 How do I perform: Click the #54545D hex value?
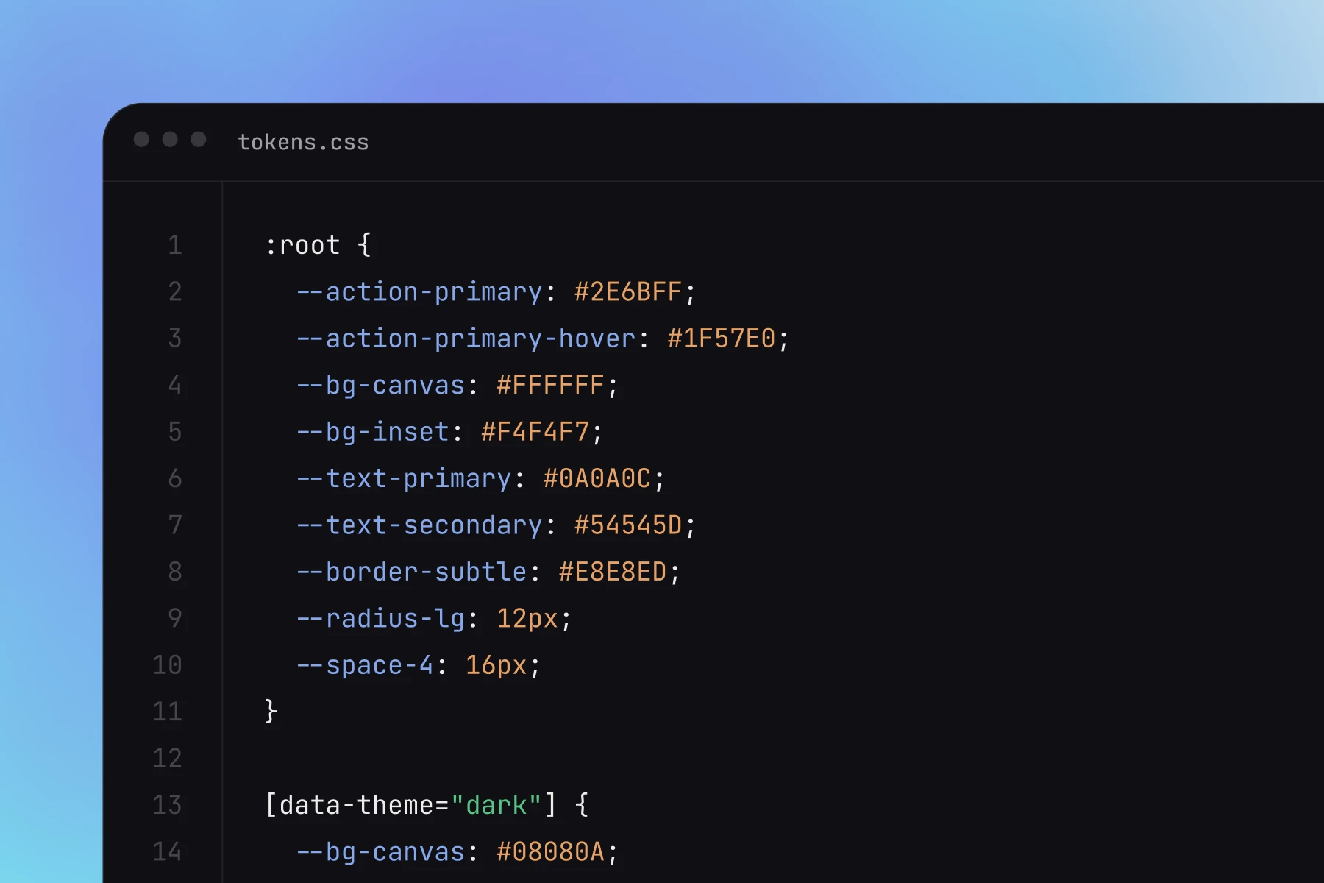pyautogui.click(x=628, y=525)
